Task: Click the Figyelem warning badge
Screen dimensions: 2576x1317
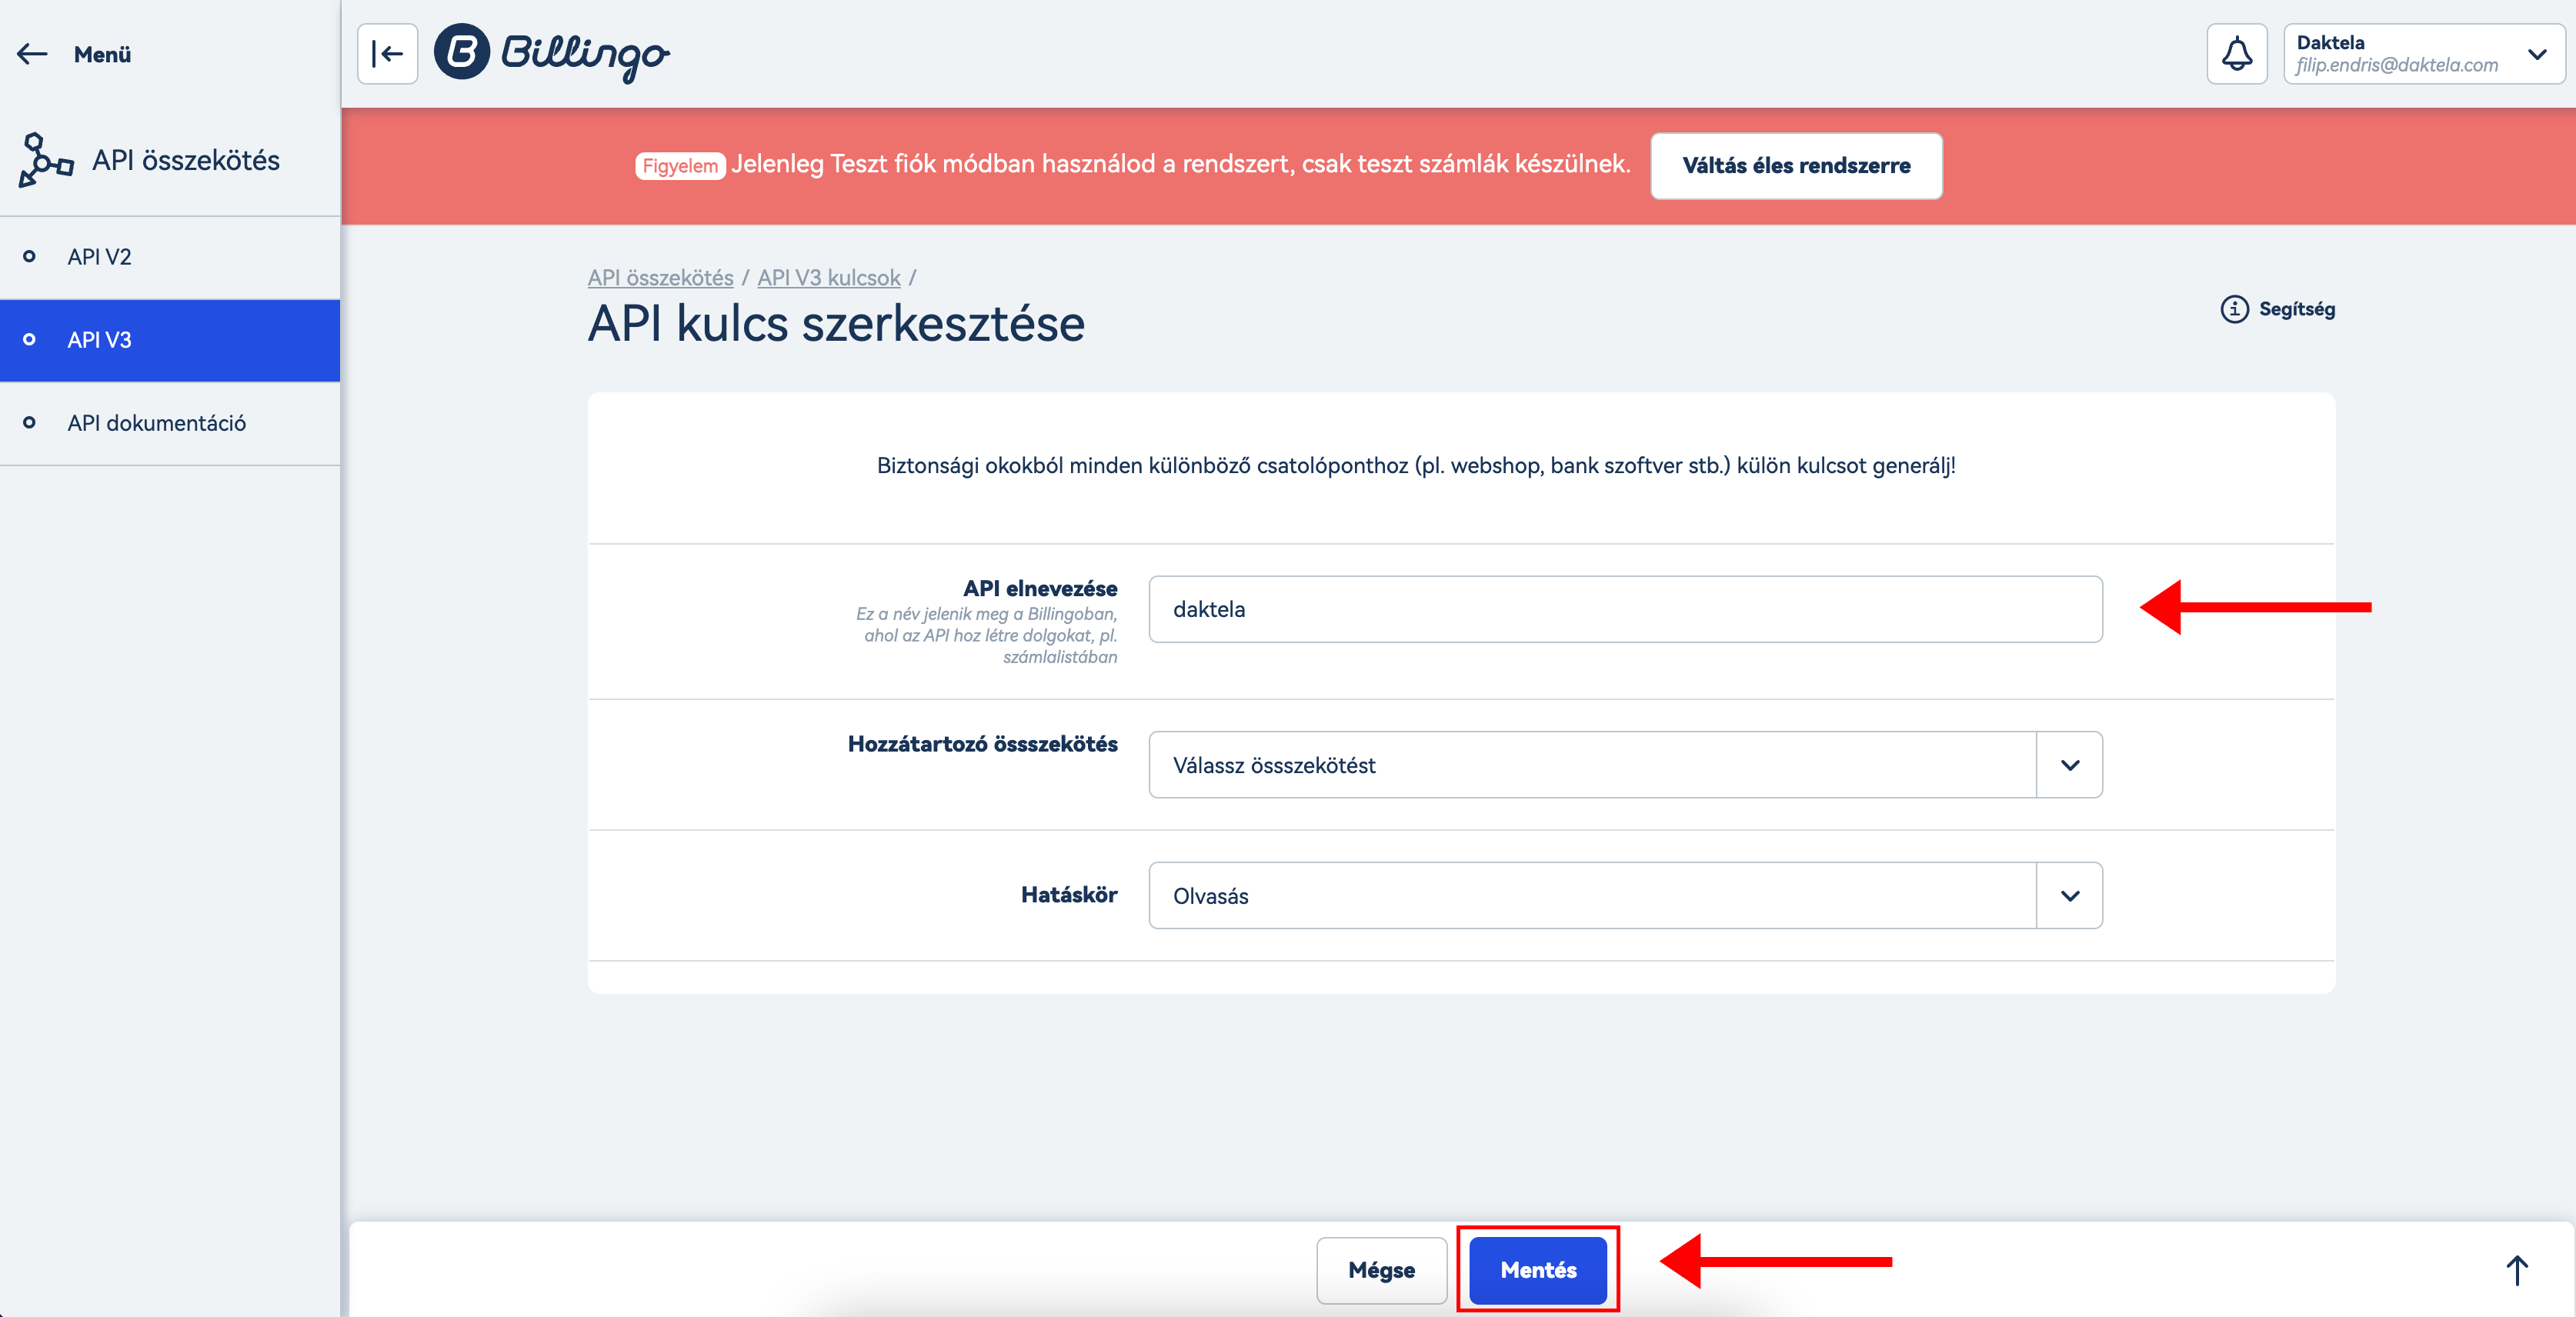Action: pos(679,166)
